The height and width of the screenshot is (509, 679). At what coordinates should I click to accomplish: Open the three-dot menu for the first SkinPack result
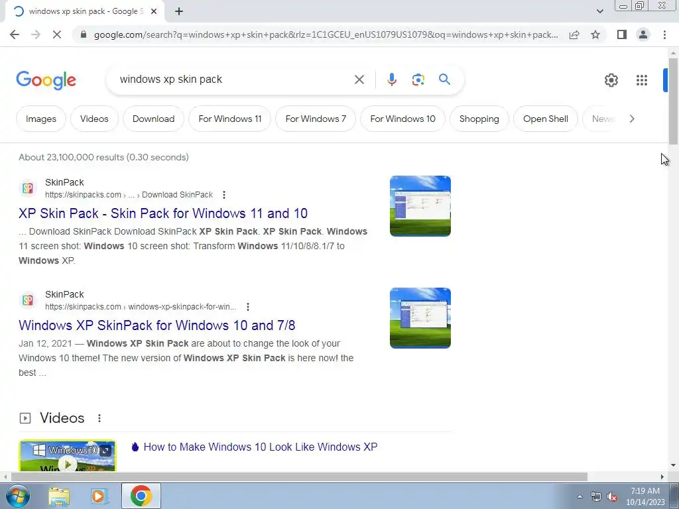(x=224, y=195)
